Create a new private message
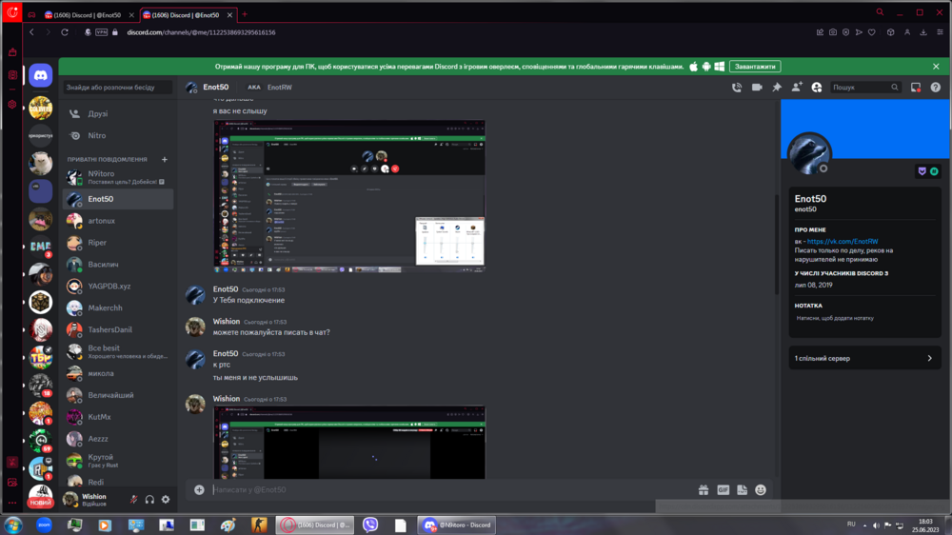Screen dimensions: 952x535 [x=164, y=159]
